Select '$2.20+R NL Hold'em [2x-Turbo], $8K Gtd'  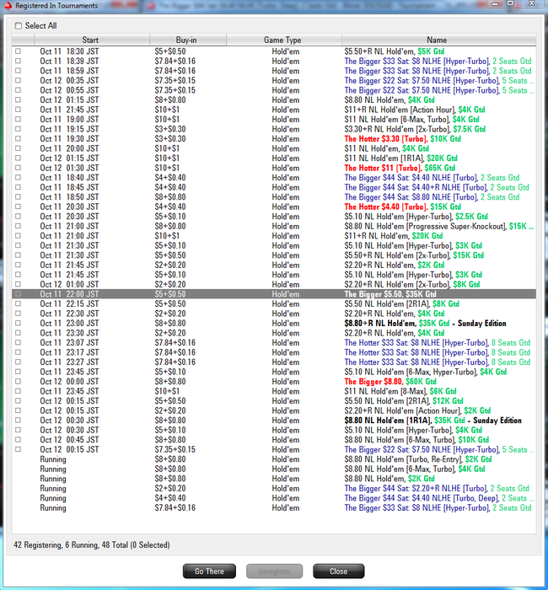pos(274,285)
